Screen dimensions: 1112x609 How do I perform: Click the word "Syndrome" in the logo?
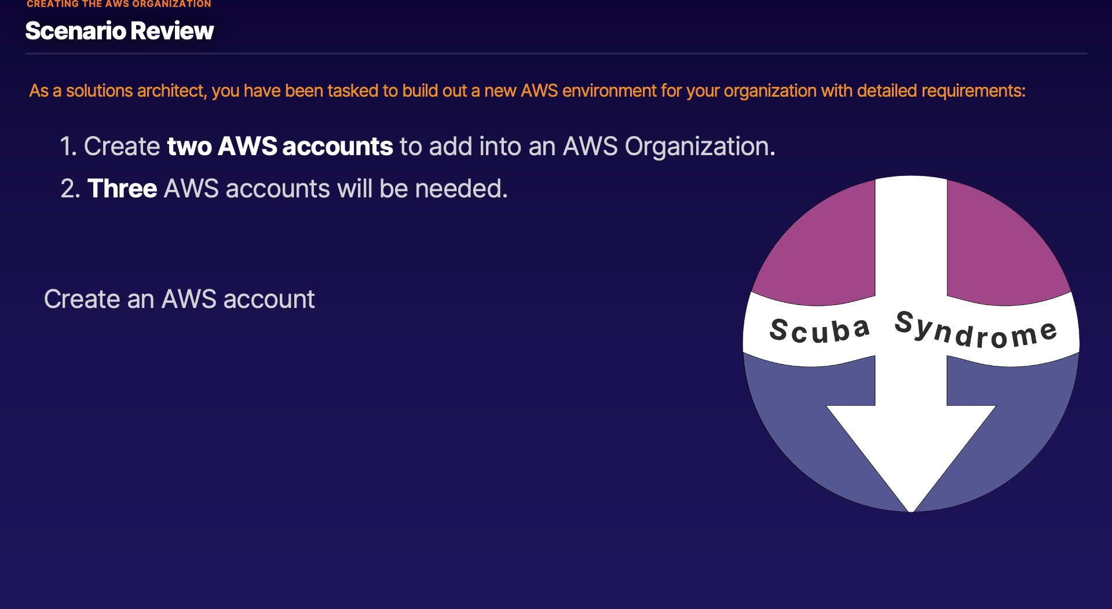(976, 331)
